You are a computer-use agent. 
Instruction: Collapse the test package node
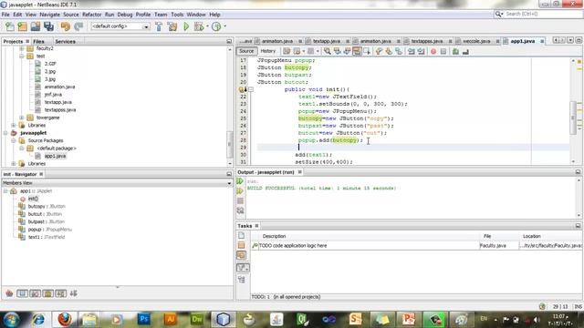click(22, 56)
